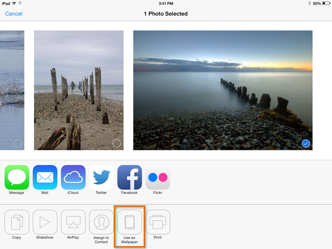Screen dimensions: 332x249
Task: Tap the sunset sea groyne photo
Action: 223,90
